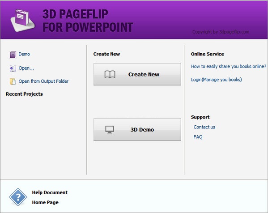Choose Open from Output Folder
Screen dimensions: 268x213
43,81
